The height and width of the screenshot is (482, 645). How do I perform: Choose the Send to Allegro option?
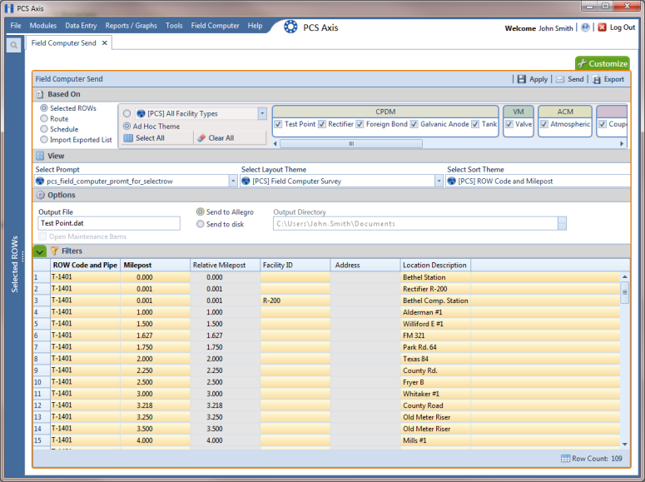coord(201,211)
